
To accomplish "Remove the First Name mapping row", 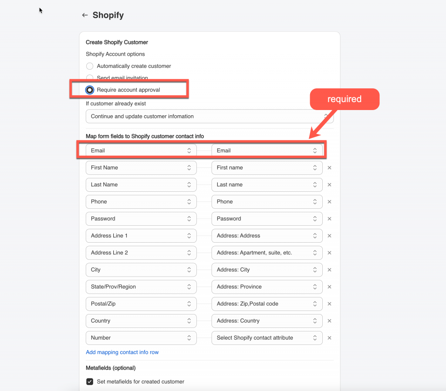I will [x=329, y=168].
